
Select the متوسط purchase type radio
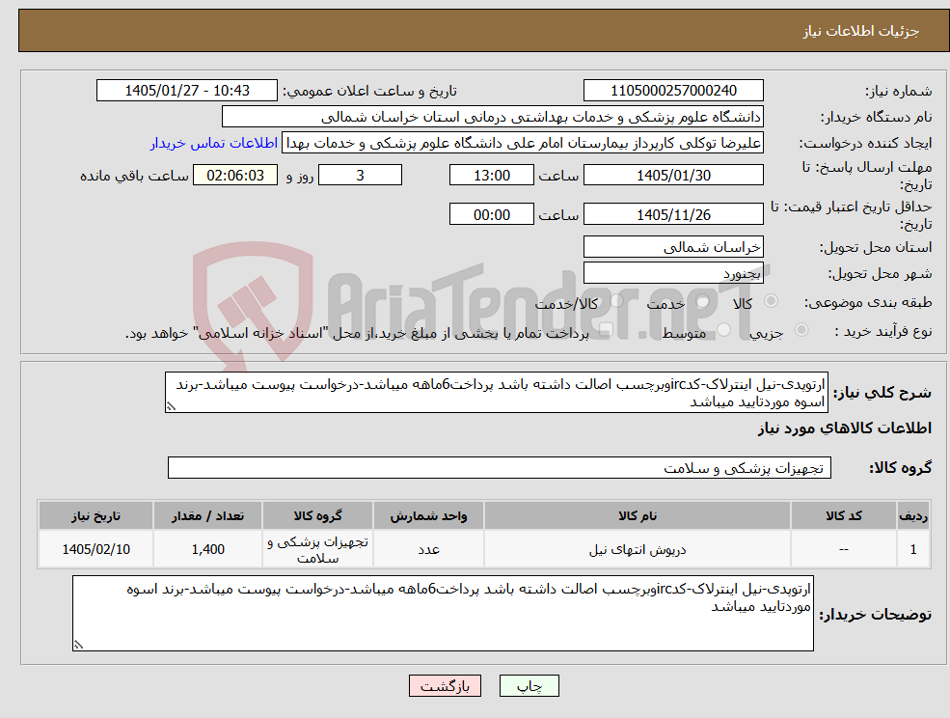point(724,330)
